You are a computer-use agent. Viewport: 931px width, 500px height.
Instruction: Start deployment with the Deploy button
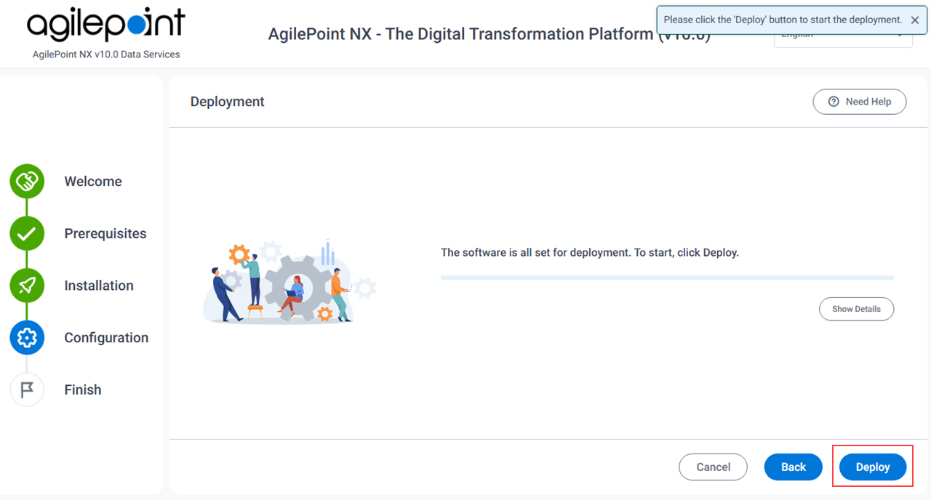(x=873, y=467)
